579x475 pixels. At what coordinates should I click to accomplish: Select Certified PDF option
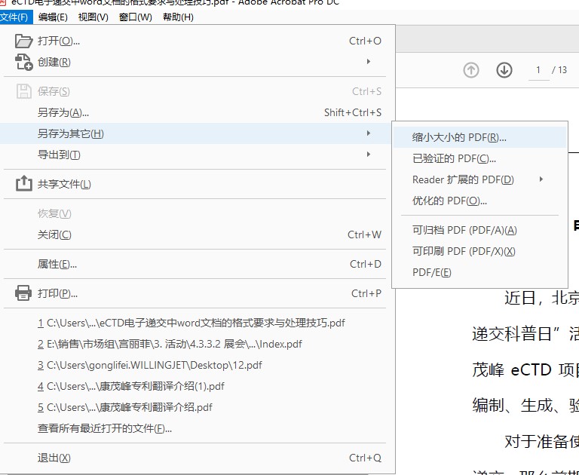pos(454,158)
